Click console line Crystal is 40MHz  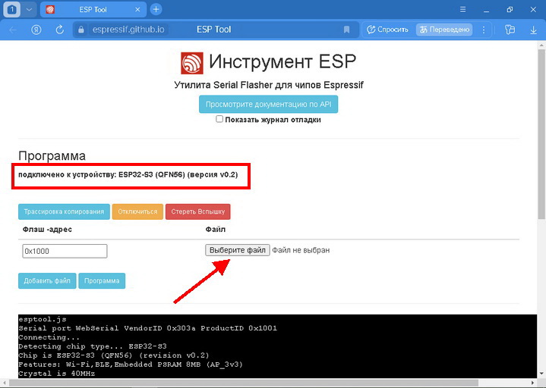(56, 374)
